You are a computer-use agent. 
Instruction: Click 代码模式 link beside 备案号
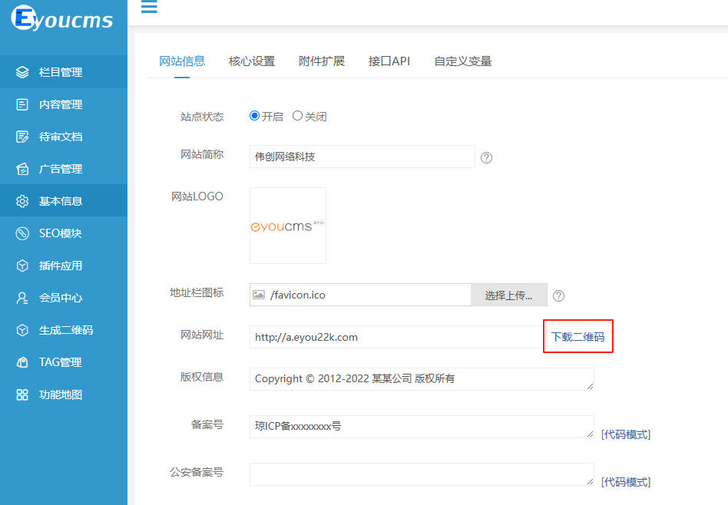tap(626, 434)
